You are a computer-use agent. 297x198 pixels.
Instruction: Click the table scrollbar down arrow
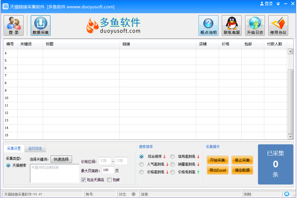tap(290, 136)
